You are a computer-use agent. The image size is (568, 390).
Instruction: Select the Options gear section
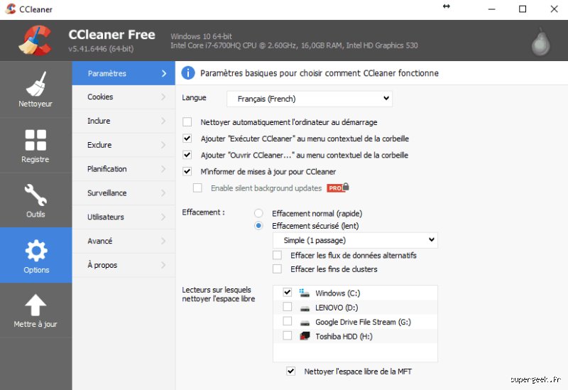pyautogui.click(x=35, y=255)
